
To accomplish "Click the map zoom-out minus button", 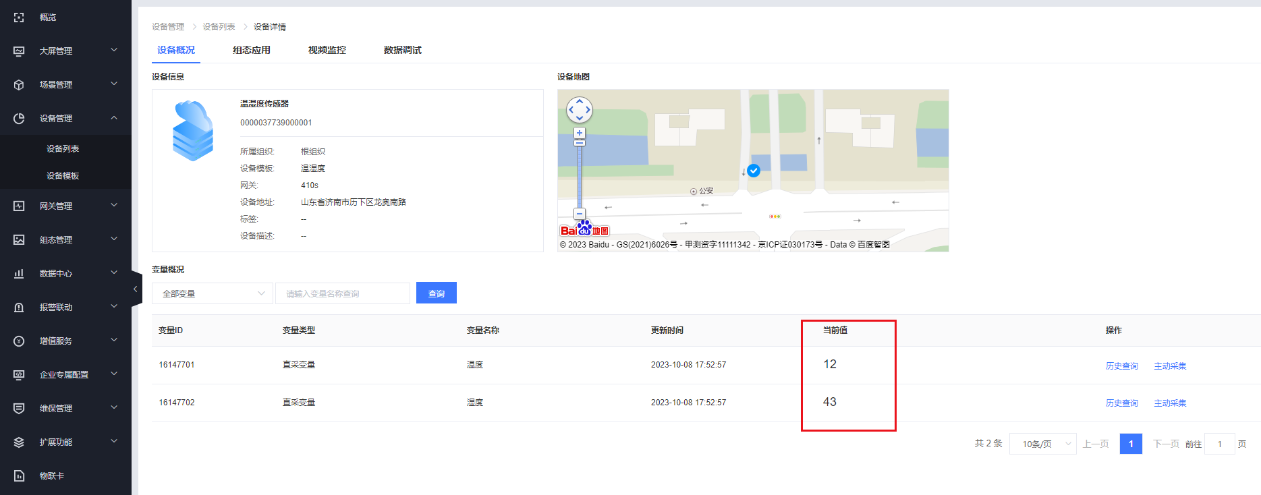I will [580, 214].
